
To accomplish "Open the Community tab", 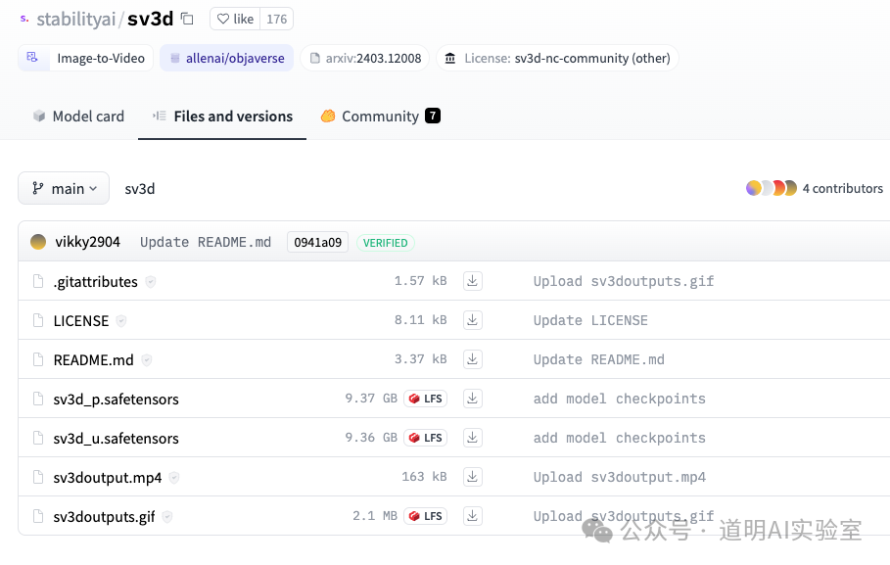I will point(380,116).
